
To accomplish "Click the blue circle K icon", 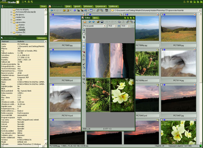I will [75, 10].
